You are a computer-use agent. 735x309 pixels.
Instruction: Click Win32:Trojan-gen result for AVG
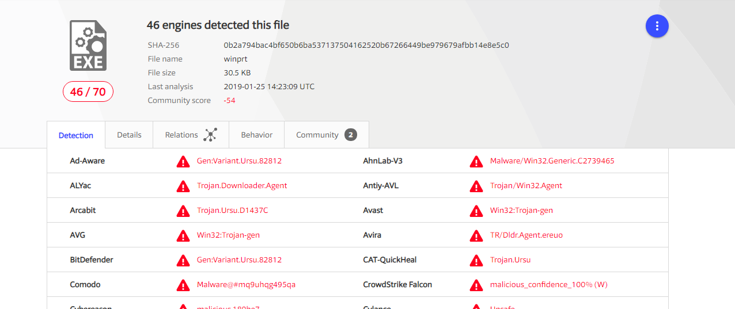228,235
